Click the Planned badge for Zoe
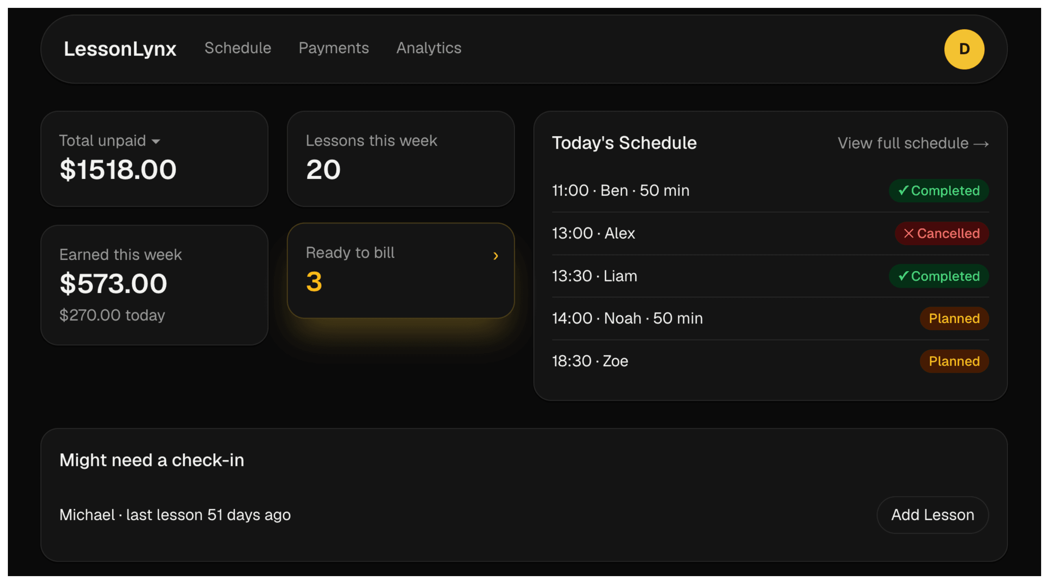 [954, 361]
